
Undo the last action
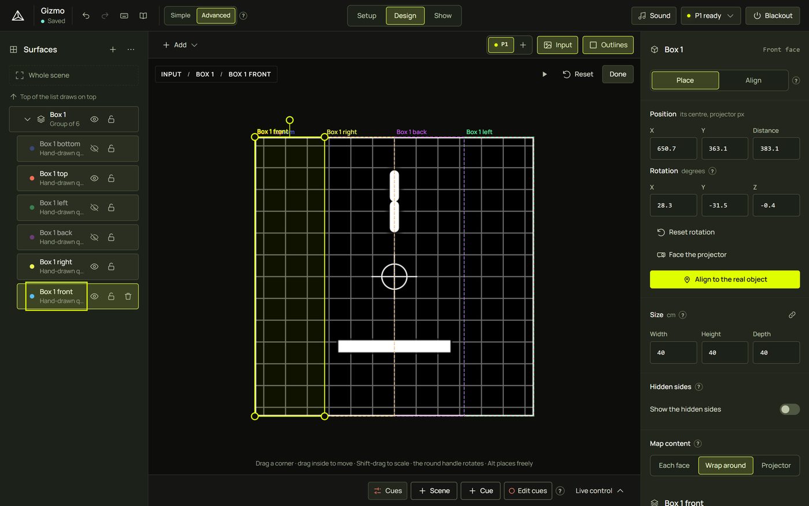pyautogui.click(x=86, y=16)
